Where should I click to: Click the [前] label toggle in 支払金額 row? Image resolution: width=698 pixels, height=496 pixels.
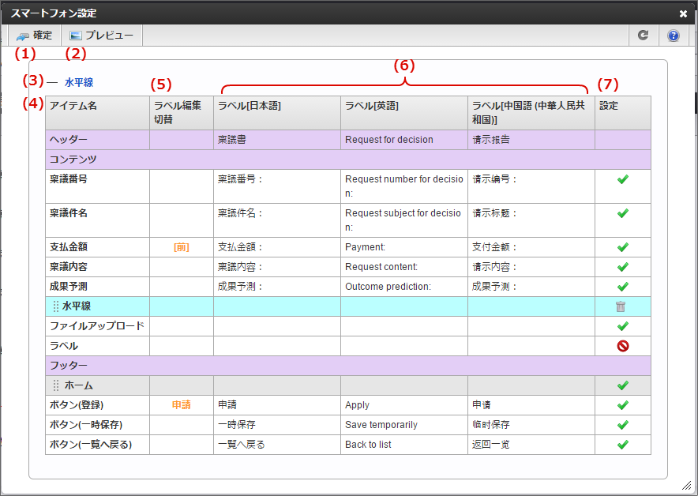click(179, 246)
